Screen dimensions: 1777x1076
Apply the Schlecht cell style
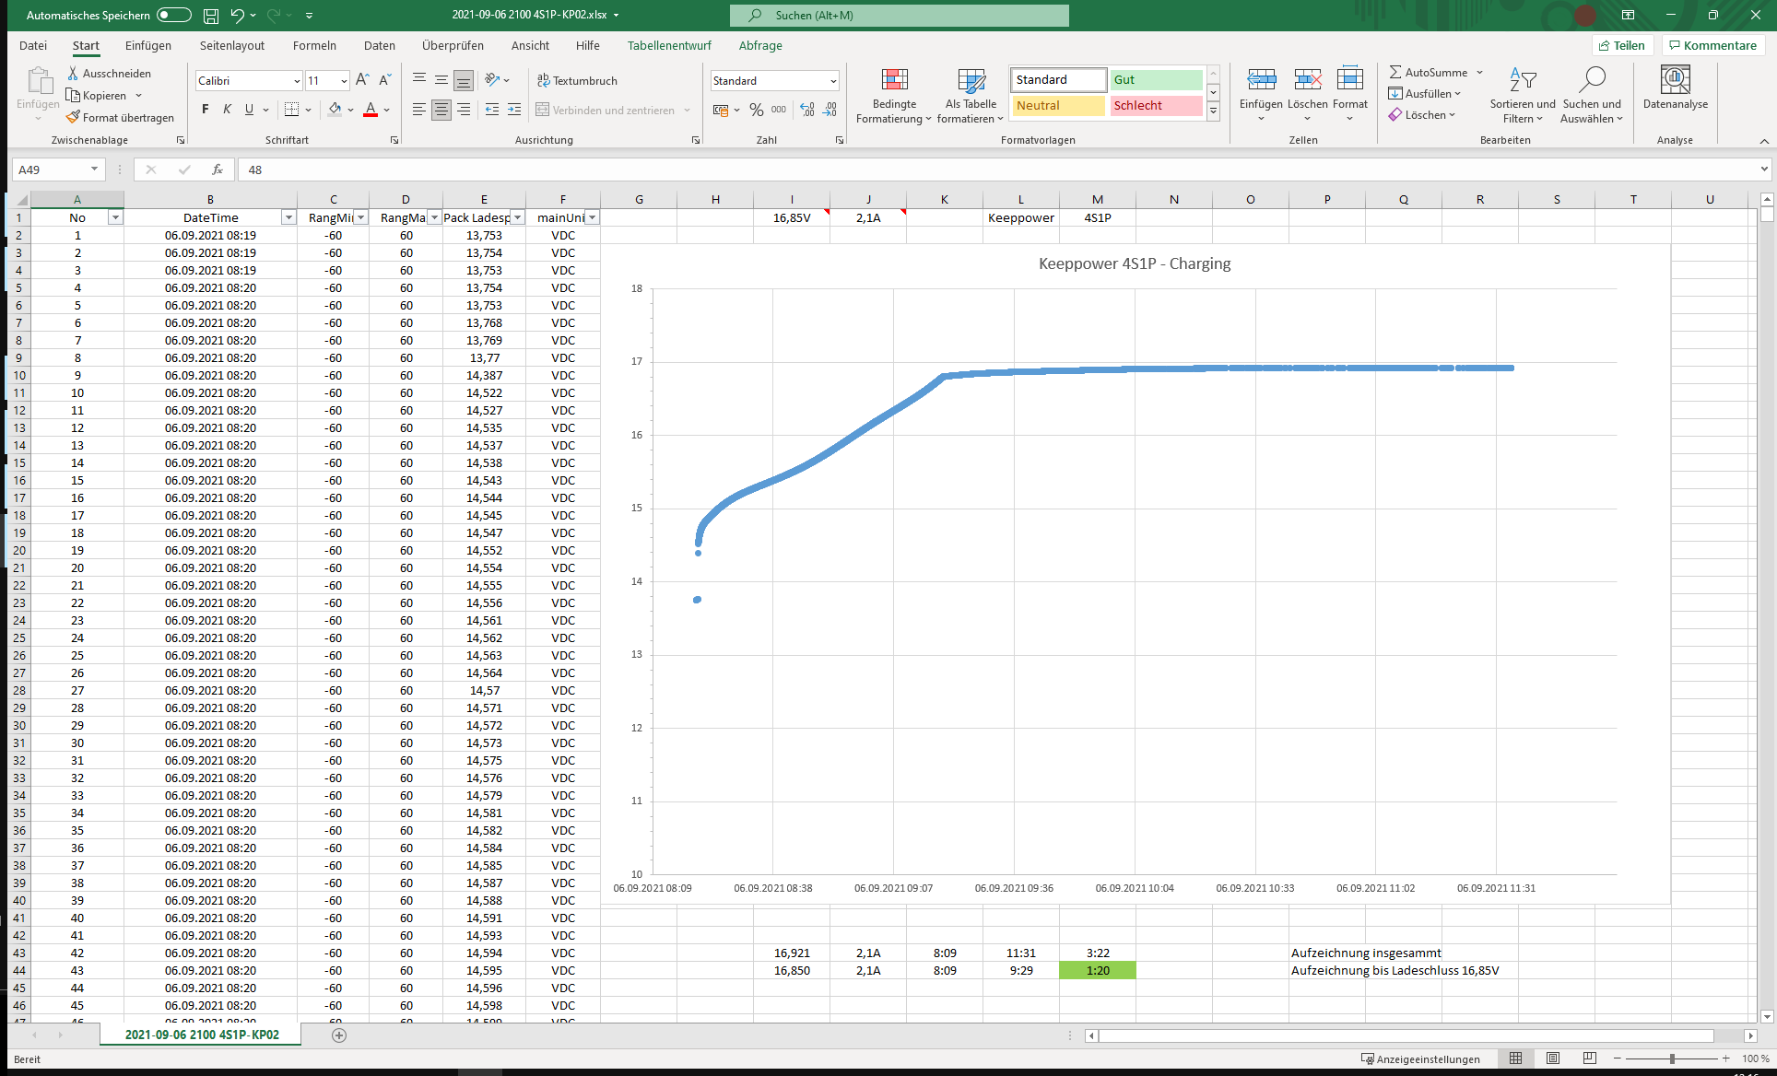click(1156, 106)
